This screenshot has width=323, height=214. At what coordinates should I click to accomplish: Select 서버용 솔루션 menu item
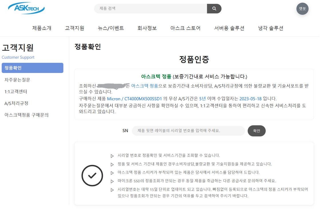tap(229, 28)
